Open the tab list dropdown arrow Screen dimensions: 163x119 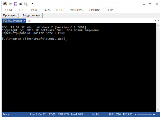click(x=155, y=20)
